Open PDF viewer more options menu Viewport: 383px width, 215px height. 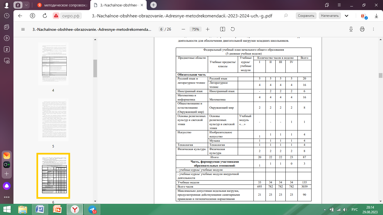pos(373,29)
